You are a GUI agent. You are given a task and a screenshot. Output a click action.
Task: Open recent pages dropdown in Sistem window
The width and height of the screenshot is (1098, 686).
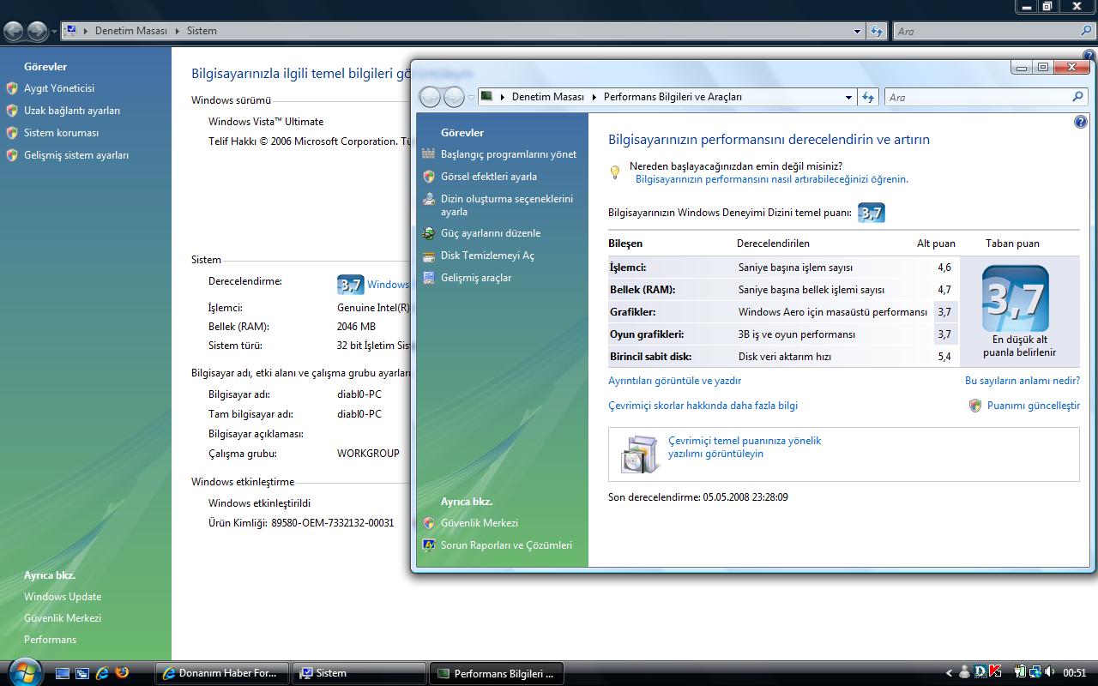pyautogui.click(x=54, y=32)
